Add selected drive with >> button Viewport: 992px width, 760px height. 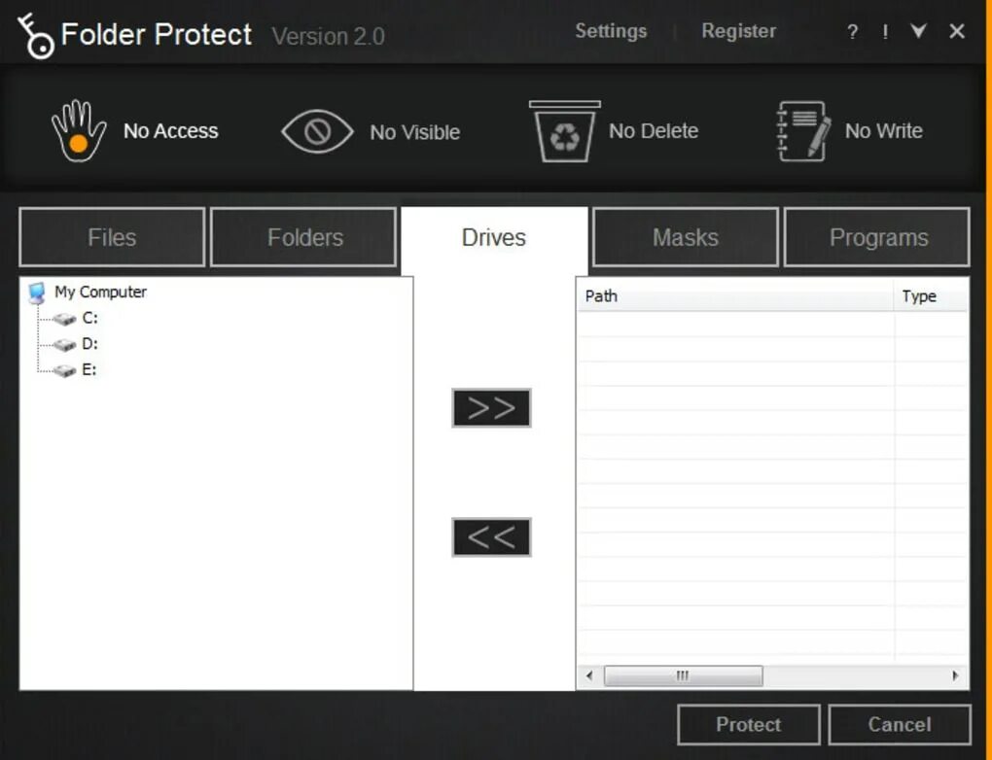tap(491, 408)
